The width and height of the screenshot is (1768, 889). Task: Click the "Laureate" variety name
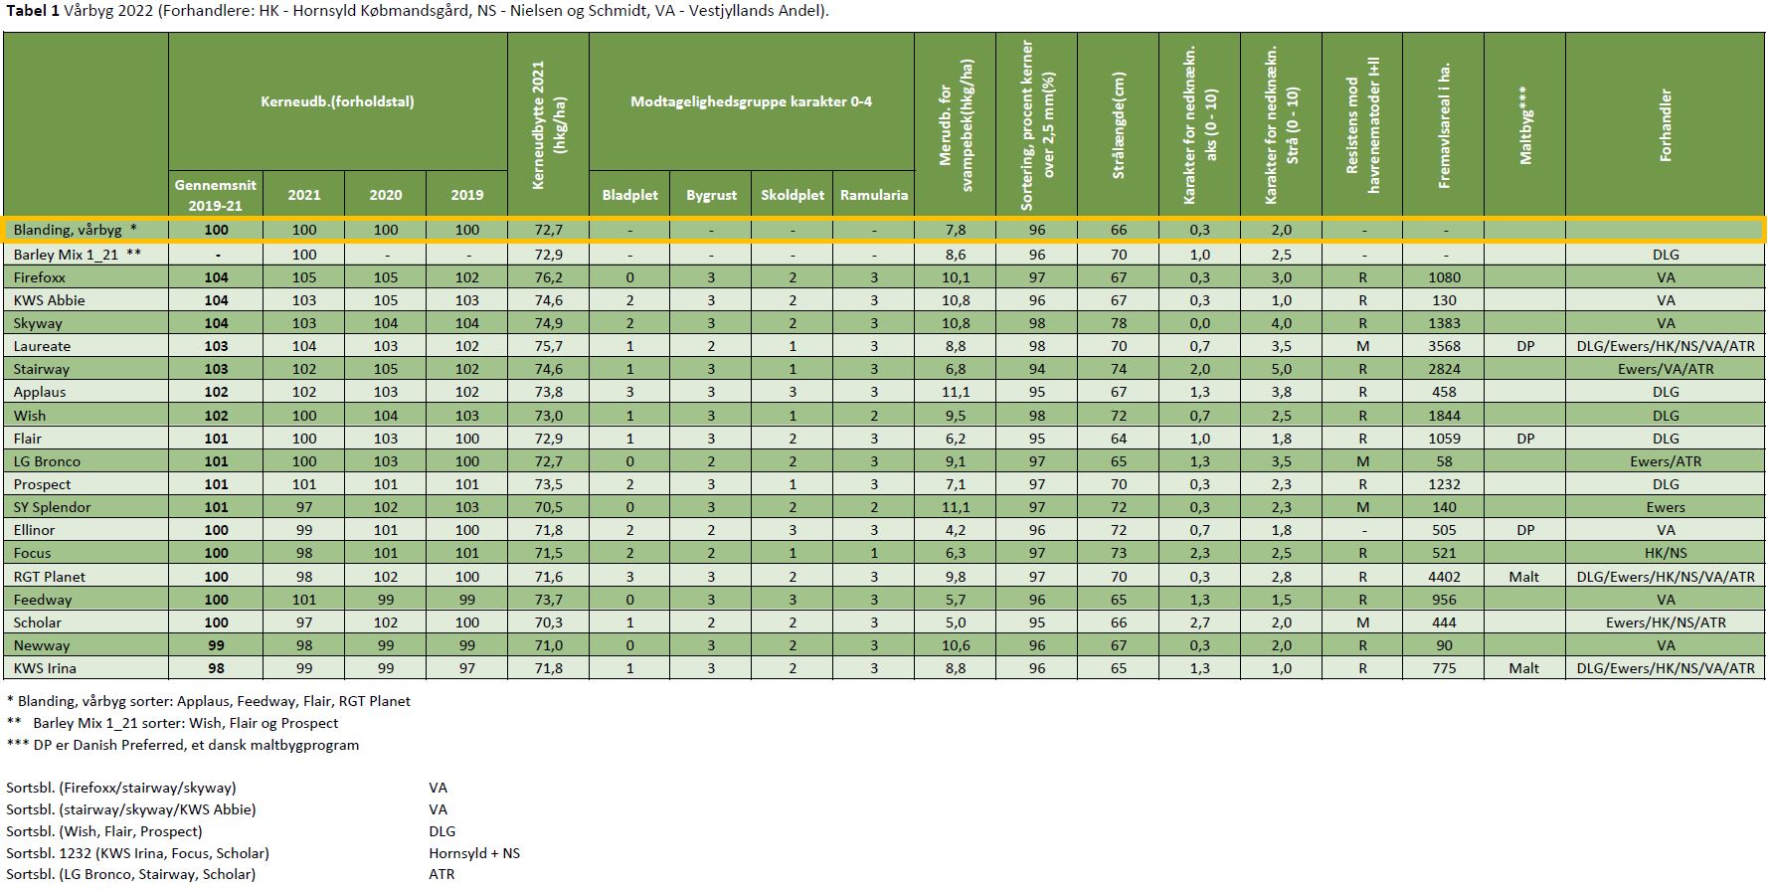[x=42, y=346]
